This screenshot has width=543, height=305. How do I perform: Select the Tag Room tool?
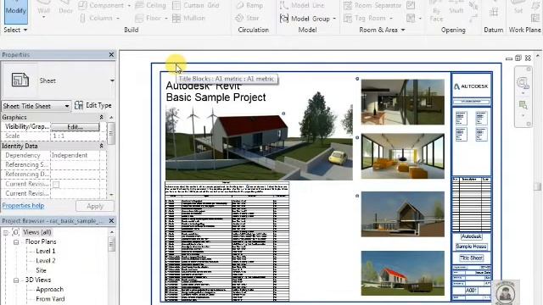365,18
